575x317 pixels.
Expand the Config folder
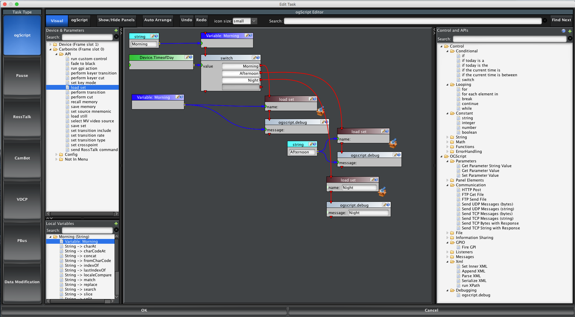[56, 155]
